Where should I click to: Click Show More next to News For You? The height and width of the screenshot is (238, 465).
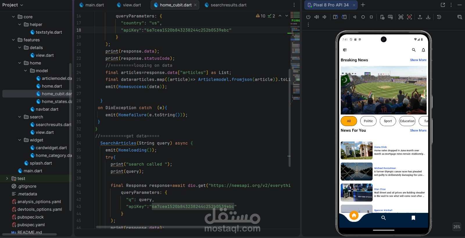(418, 131)
